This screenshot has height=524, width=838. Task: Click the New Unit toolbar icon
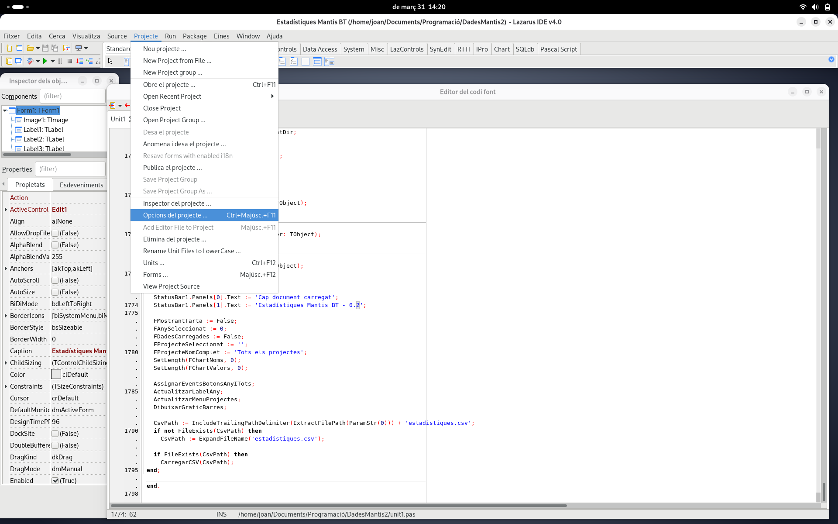[x=9, y=48]
